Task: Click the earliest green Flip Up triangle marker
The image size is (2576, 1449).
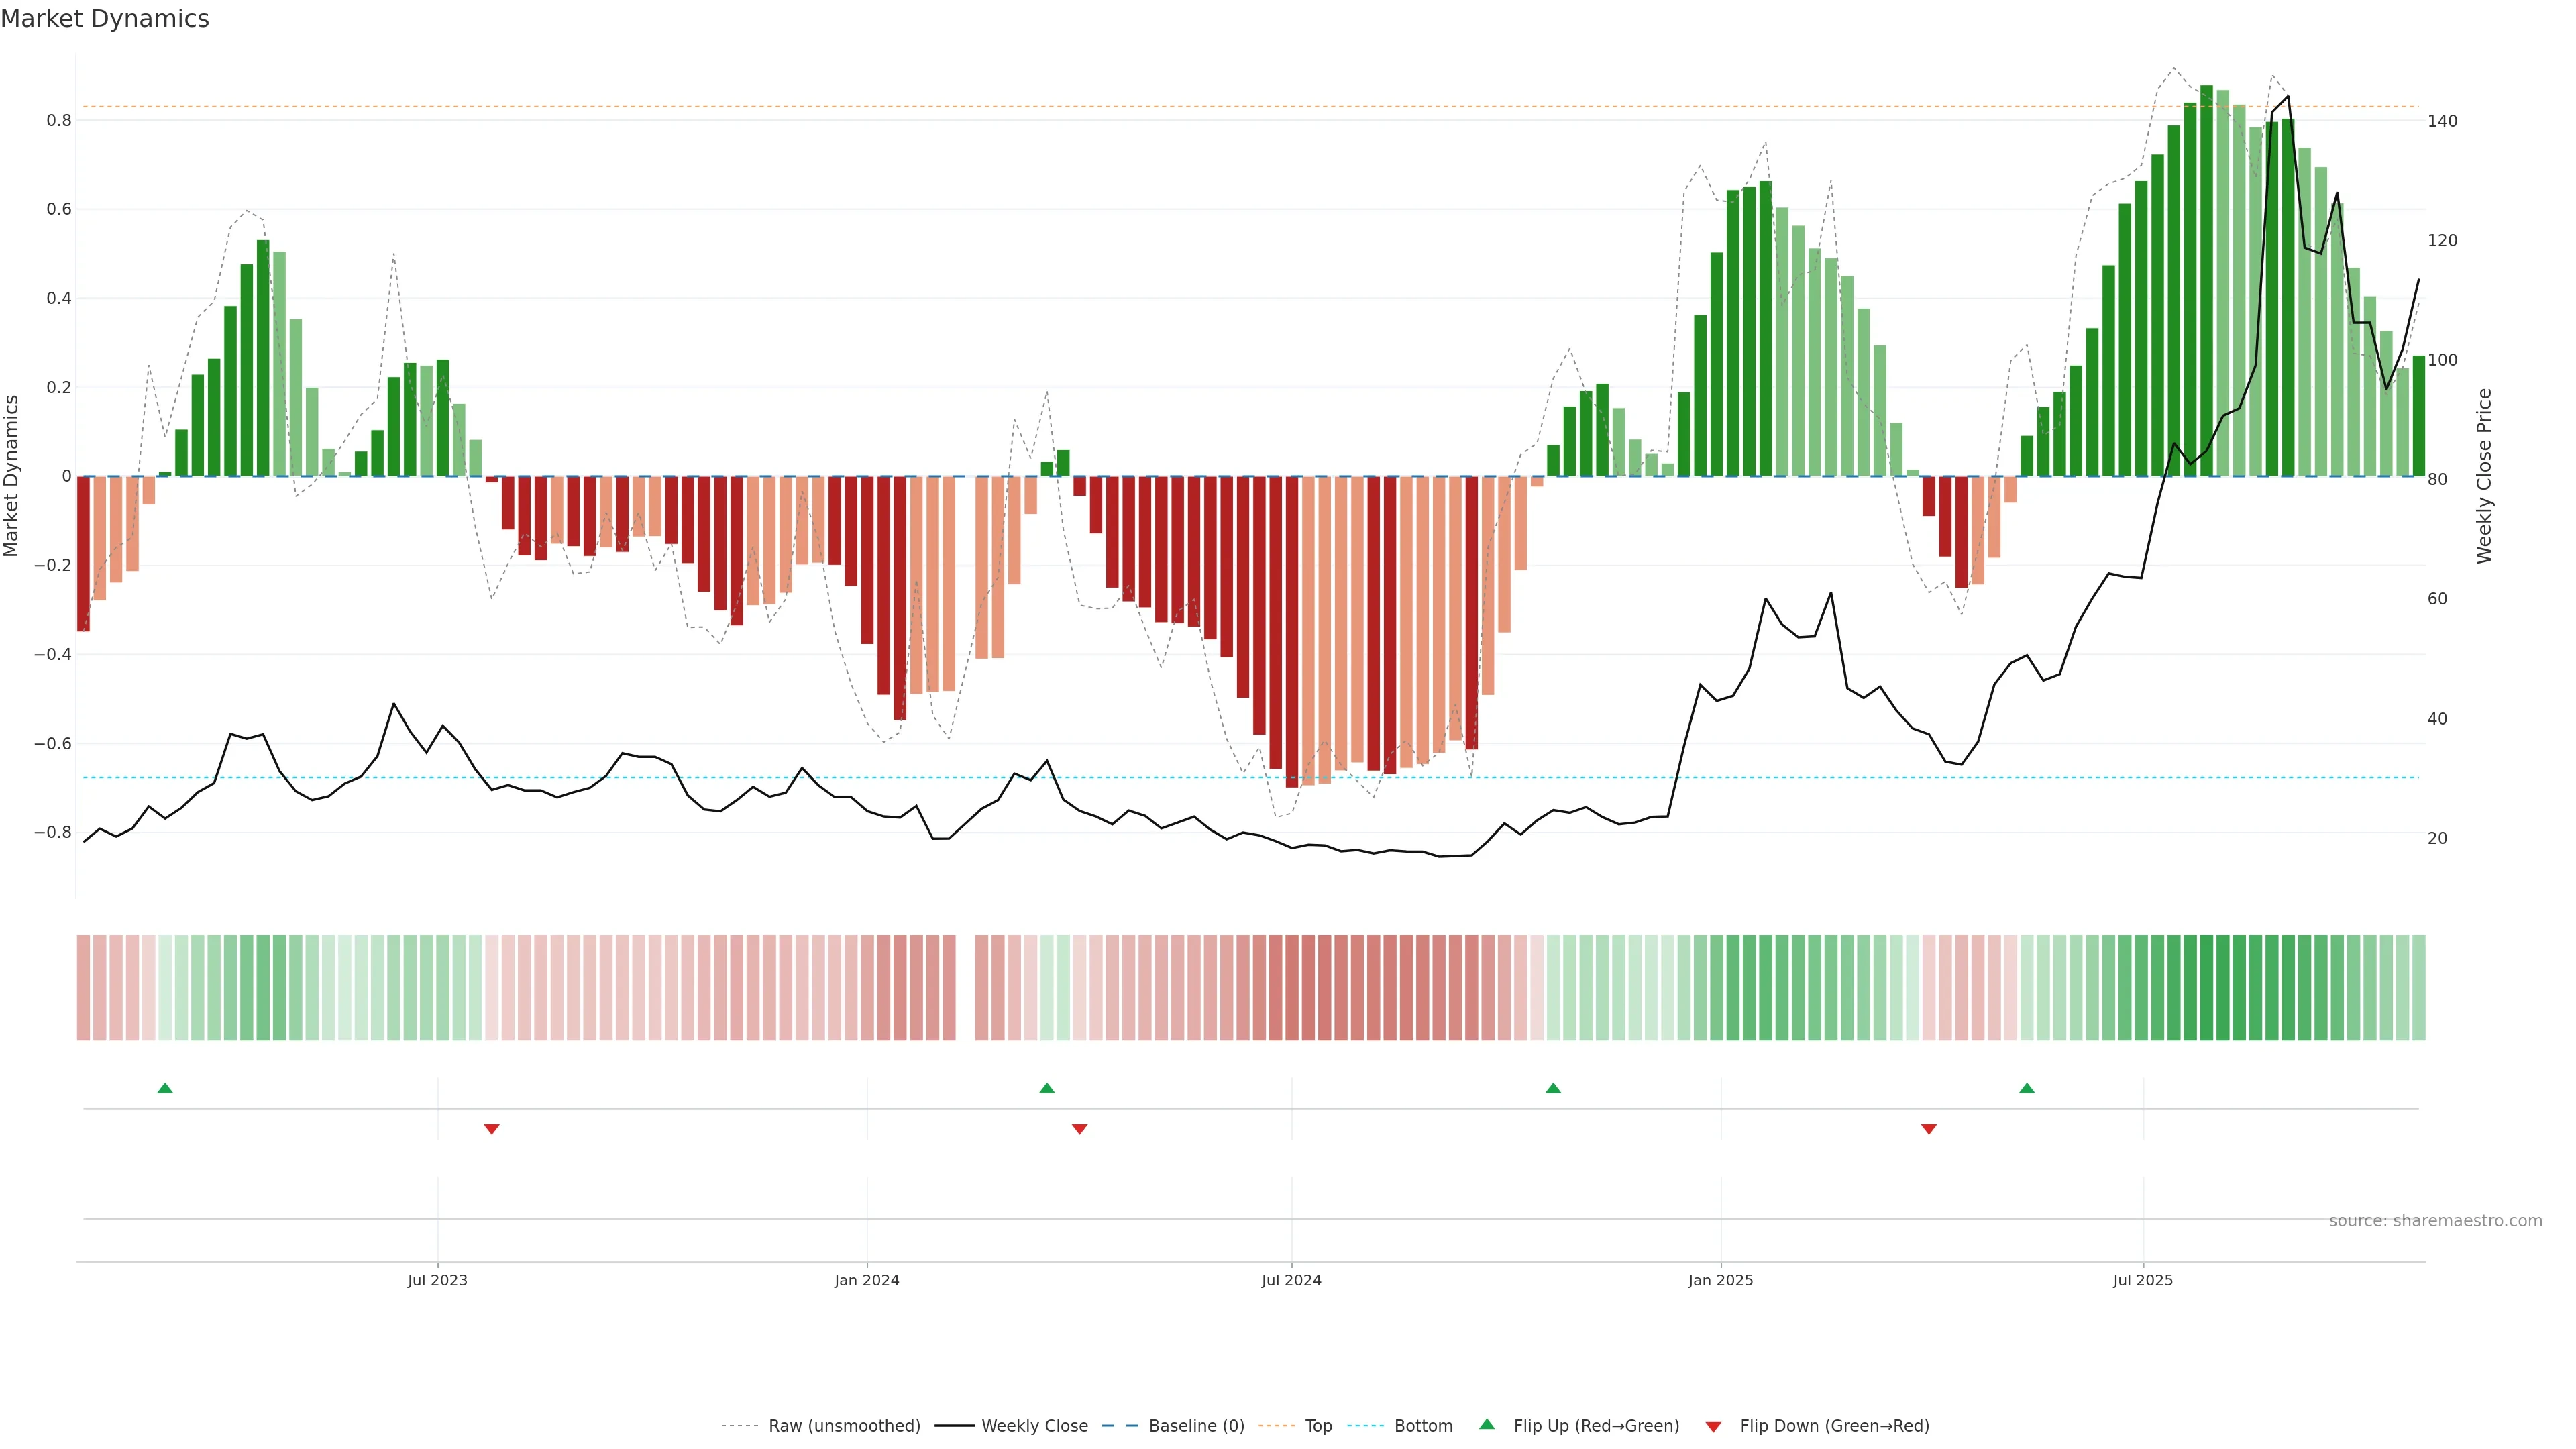Action: [x=165, y=1088]
